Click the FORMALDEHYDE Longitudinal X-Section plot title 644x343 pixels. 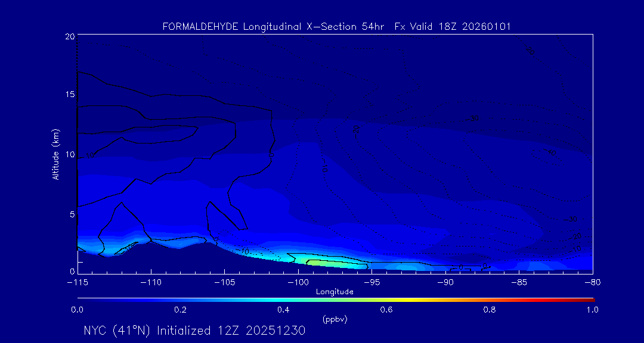[x=336, y=27]
